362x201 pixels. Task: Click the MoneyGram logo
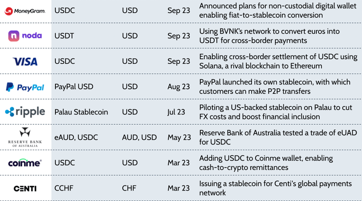click(25, 11)
